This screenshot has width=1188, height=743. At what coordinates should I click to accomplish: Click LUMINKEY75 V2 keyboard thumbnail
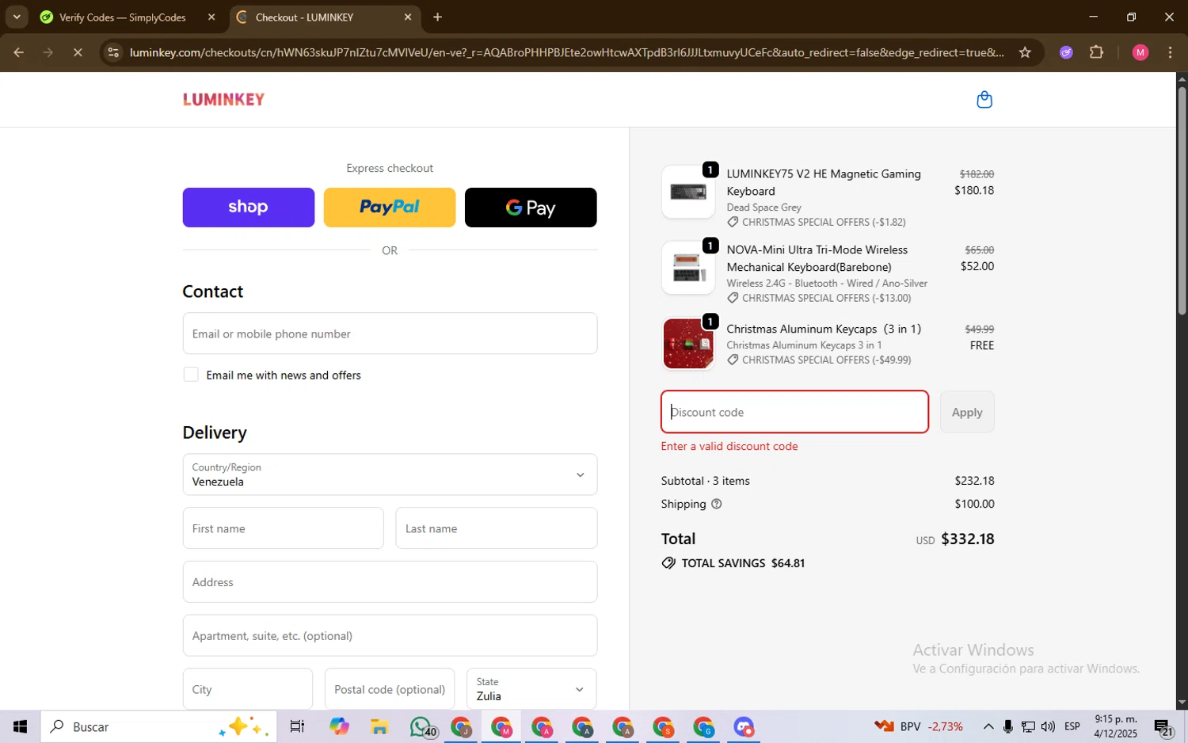click(688, 192)
